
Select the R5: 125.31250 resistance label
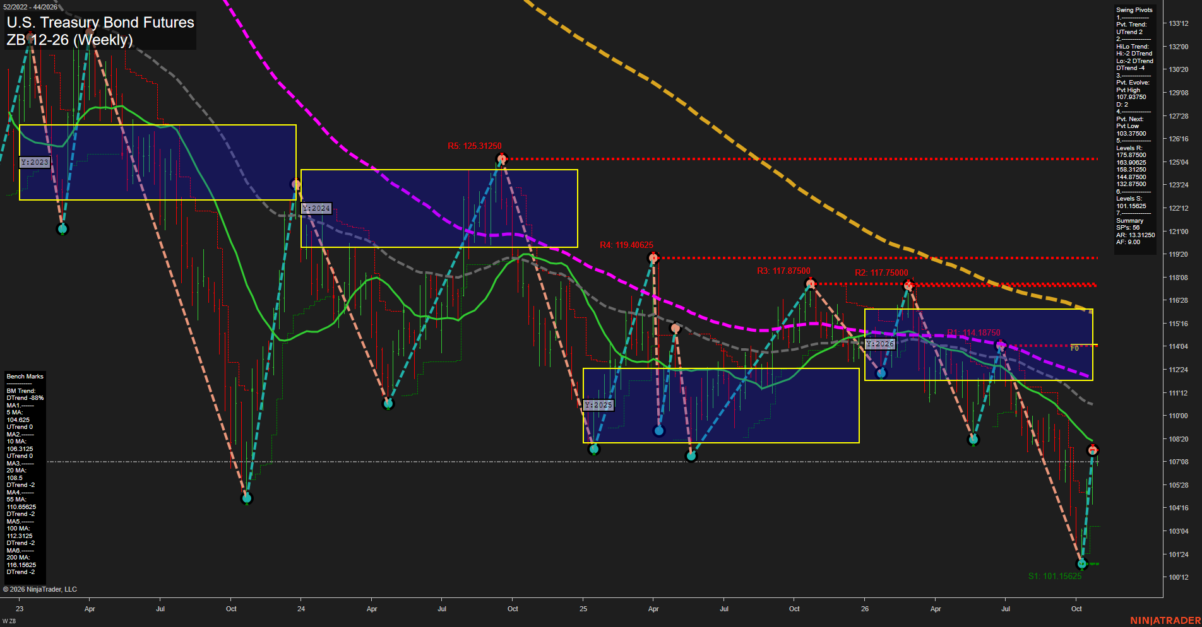[x=475, y=146]
